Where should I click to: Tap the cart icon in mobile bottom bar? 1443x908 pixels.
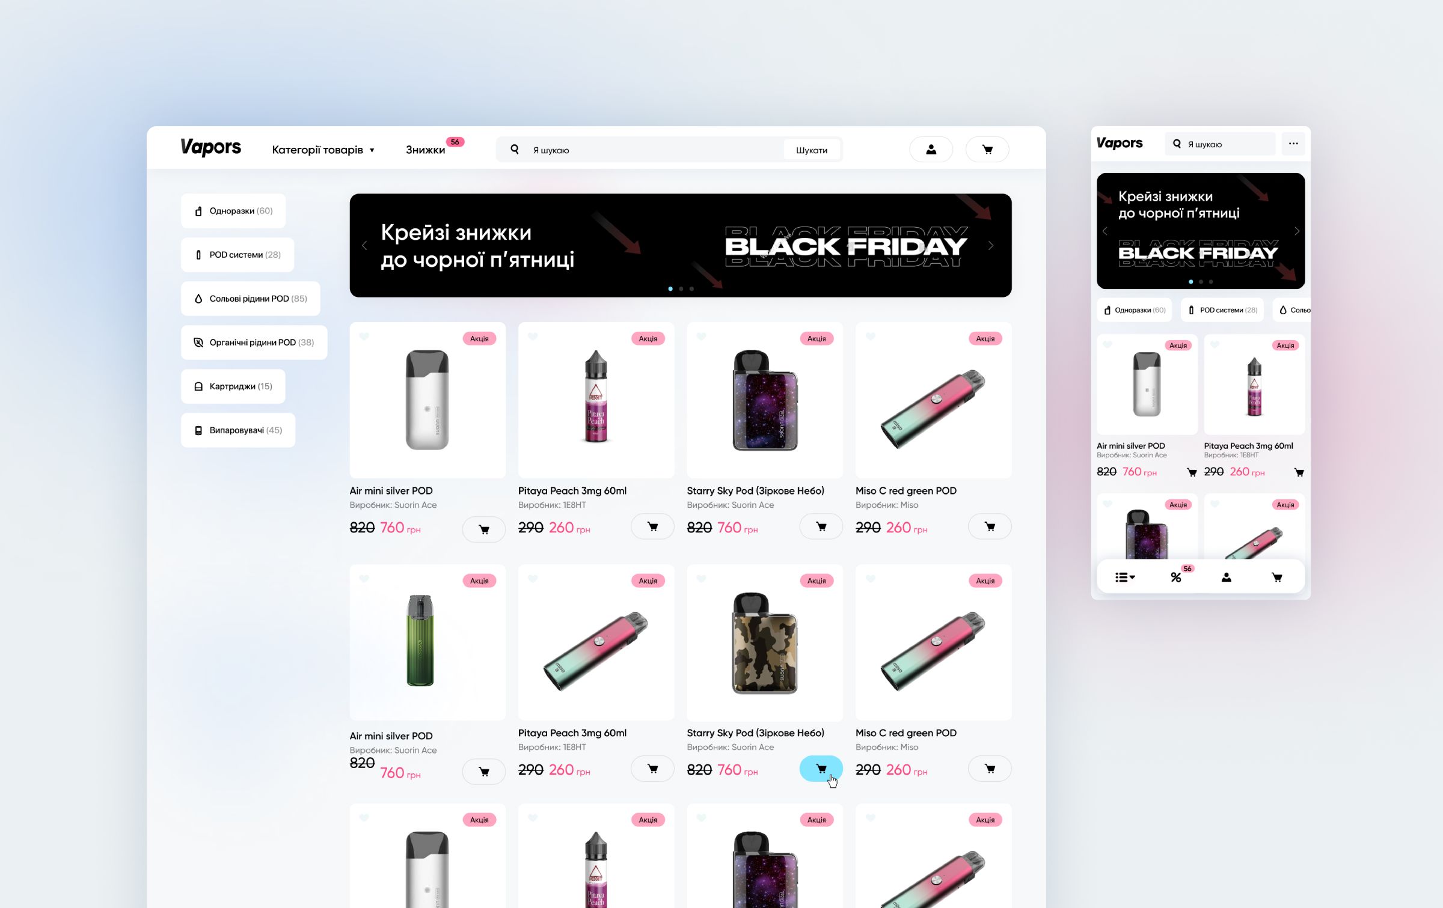click(1277, 577)
